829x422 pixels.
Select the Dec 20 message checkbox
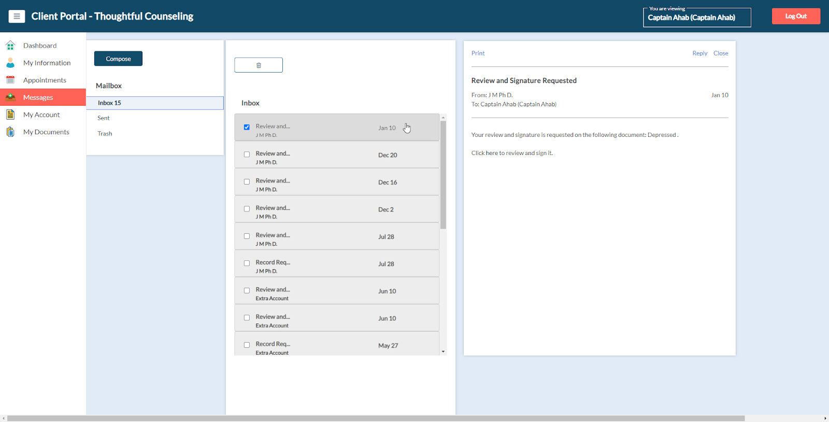click(247, 154)
